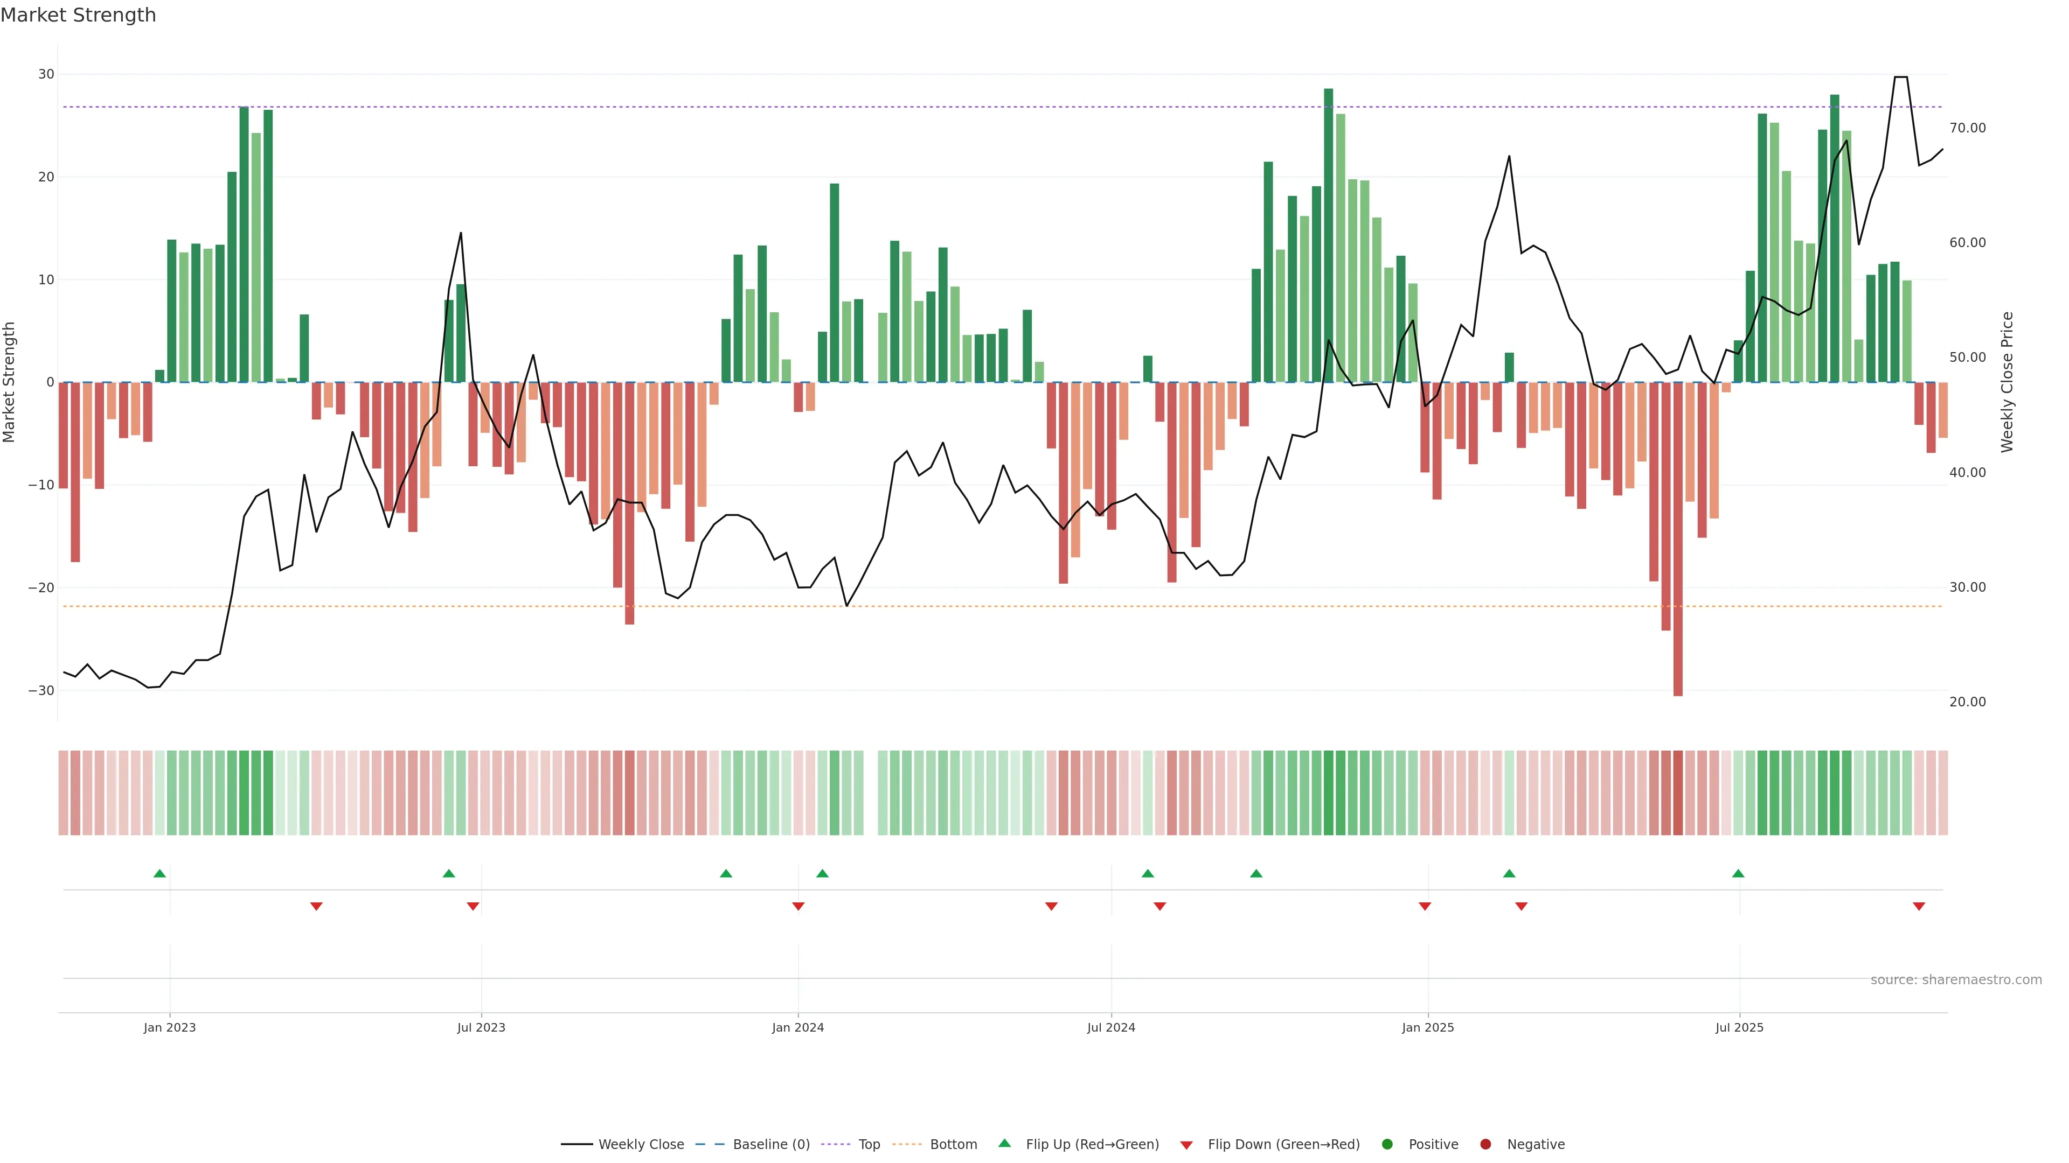2069x1163 pixels.
Task: Click the green Positive legend dot
Action: pos(1387,1145)
